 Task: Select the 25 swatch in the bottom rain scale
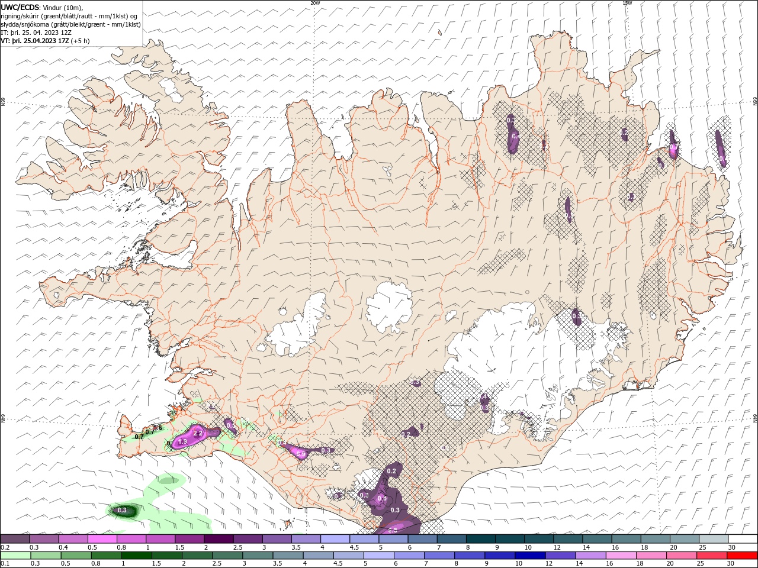coord(711,556)
